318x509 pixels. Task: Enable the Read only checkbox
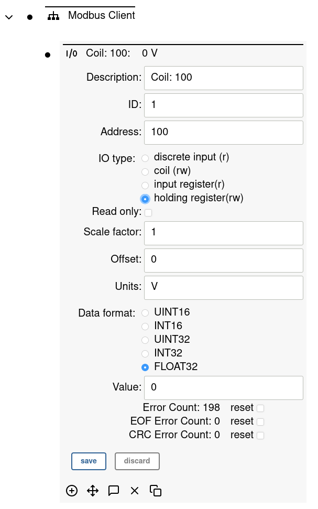click(x=148, y=212)
